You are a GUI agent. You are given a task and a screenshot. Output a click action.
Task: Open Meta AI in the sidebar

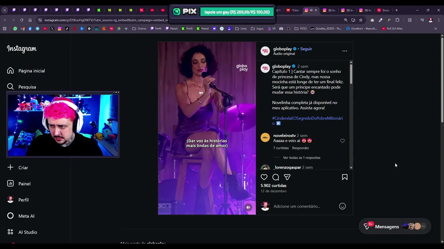pos(21,216)
